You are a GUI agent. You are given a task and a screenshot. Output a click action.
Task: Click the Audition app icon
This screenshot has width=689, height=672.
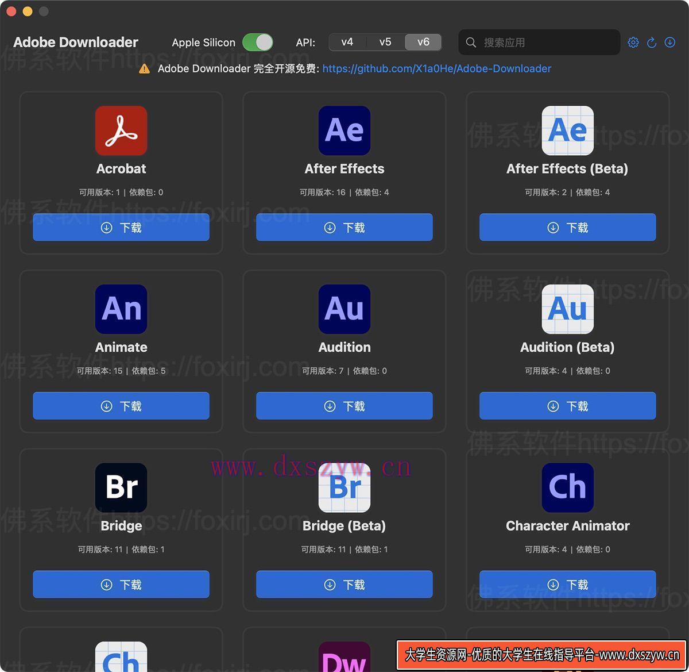[344, 309]
